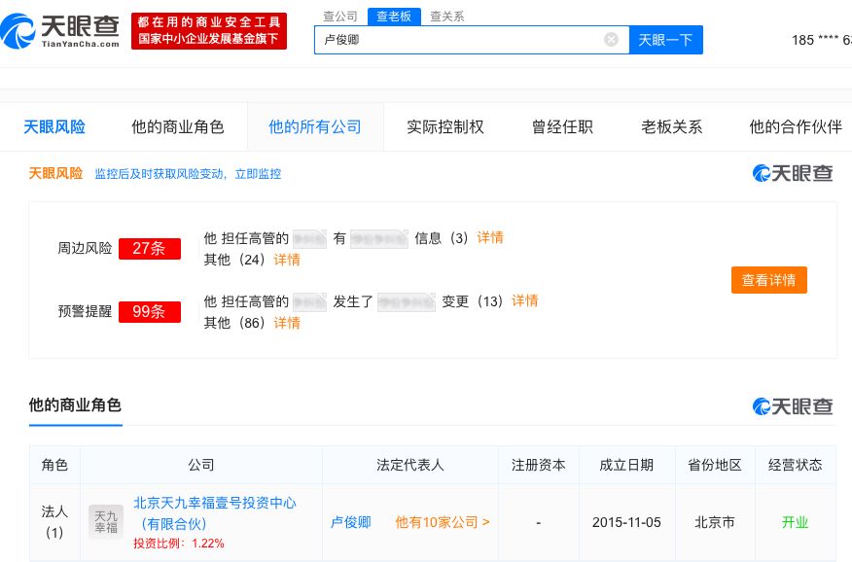Screen dimensions: 852x562
Task: Click the 法人（1） role cell
Action: (54, 522)
